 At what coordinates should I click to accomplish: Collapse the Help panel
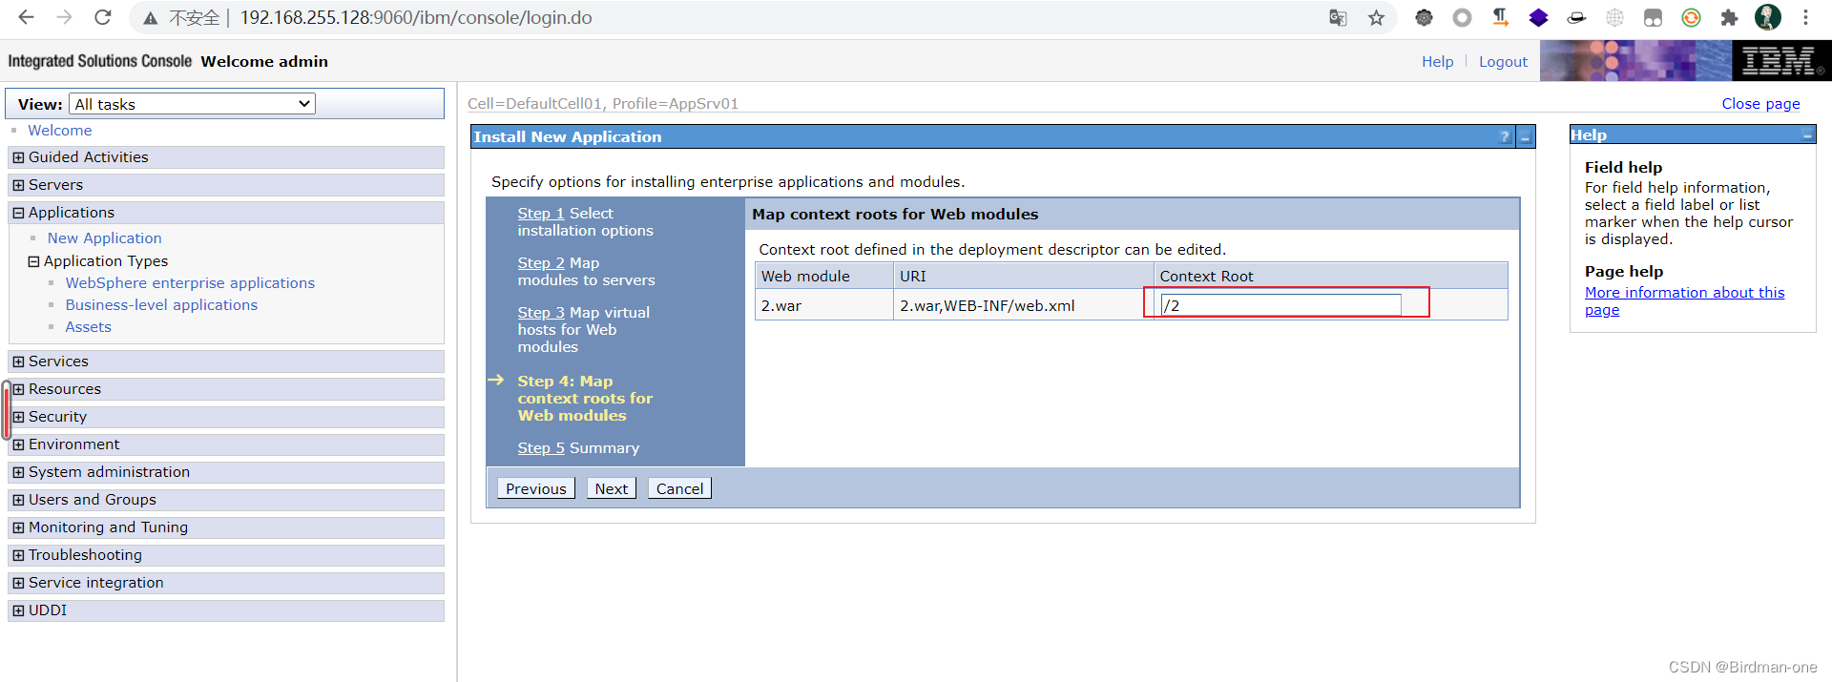tap(1807, 135)
